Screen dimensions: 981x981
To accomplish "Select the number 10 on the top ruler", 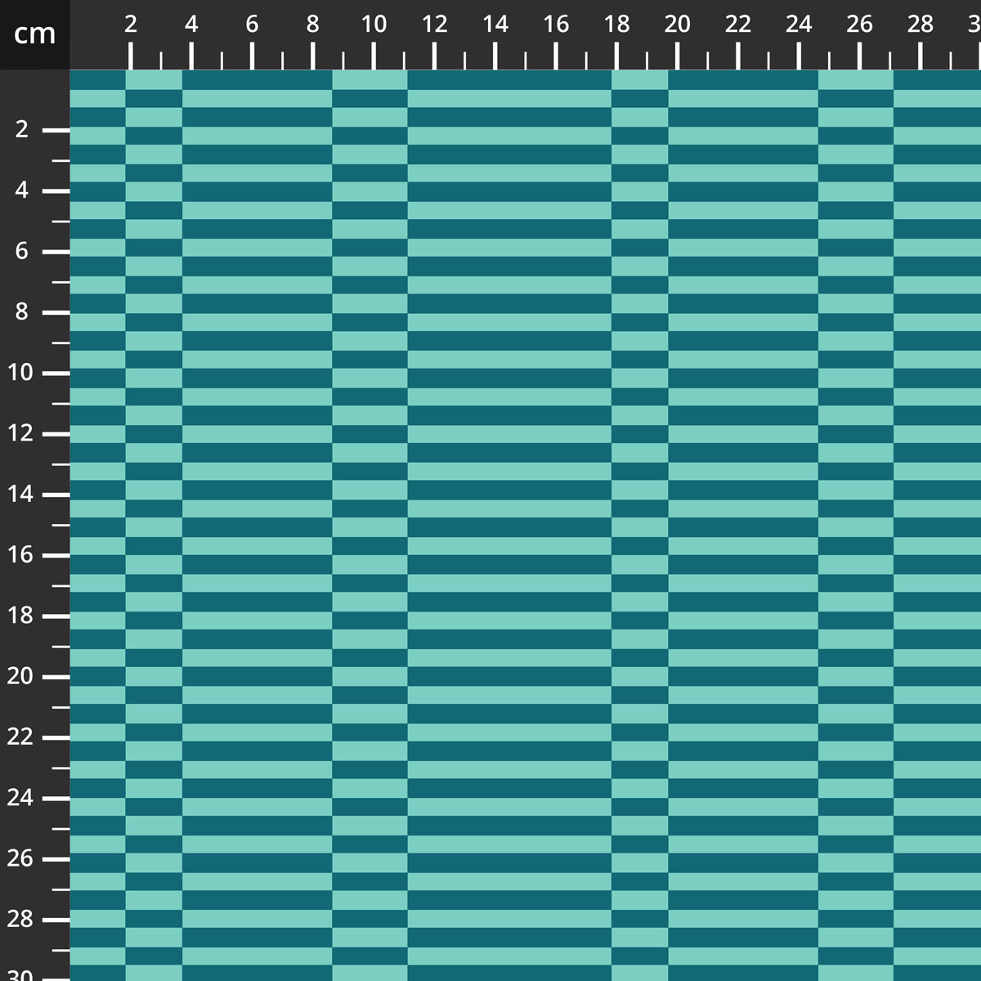I will (x=374, y=25).
